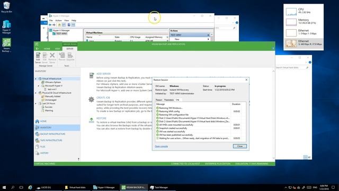Switch to Parameters tab in Restore Session
The width and height of the screenshot is (339, 191).
[x=169, y=100]
